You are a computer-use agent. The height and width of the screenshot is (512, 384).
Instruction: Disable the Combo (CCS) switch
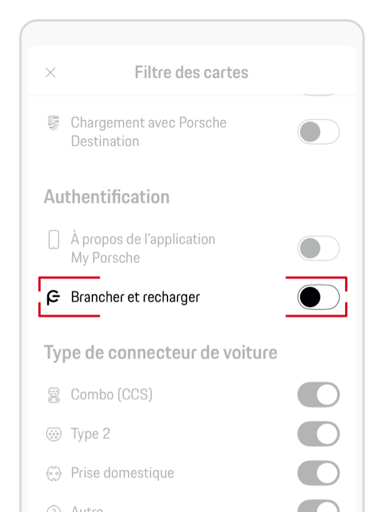(319, 395)
